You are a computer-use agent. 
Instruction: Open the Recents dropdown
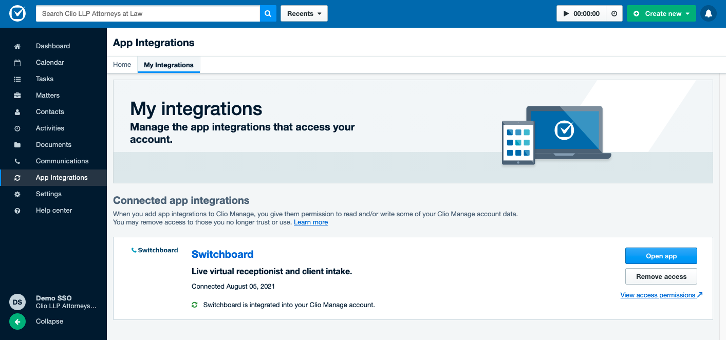304,13
